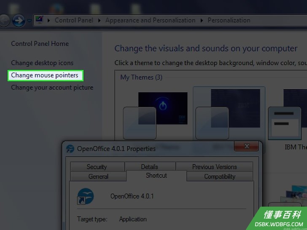Click the Personalization monitor icon in address bar
This screenshot has height=230, width=307.
39,20
